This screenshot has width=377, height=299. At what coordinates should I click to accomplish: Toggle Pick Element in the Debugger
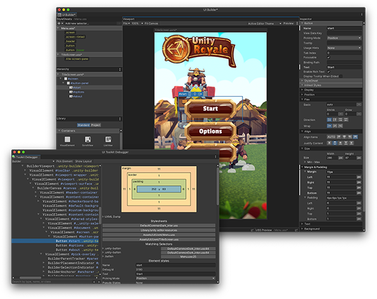point(64,161)
